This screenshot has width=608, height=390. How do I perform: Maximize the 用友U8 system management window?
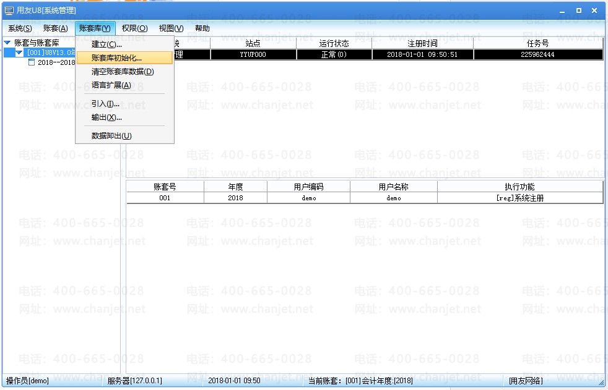[x=578, y=11]
